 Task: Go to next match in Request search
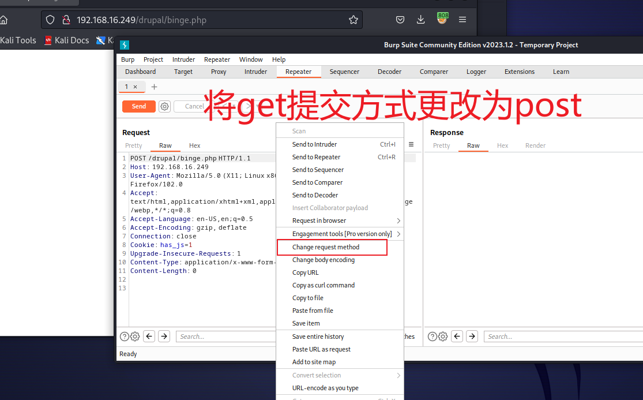(164, 337)
